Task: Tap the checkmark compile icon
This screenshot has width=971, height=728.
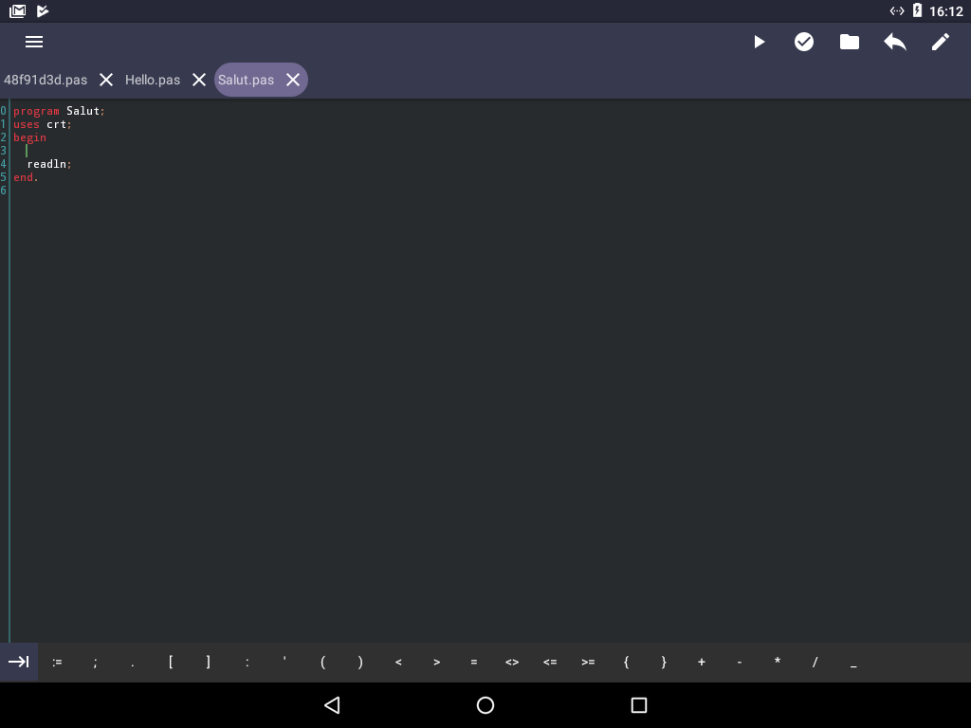Action: coord(804,42)
